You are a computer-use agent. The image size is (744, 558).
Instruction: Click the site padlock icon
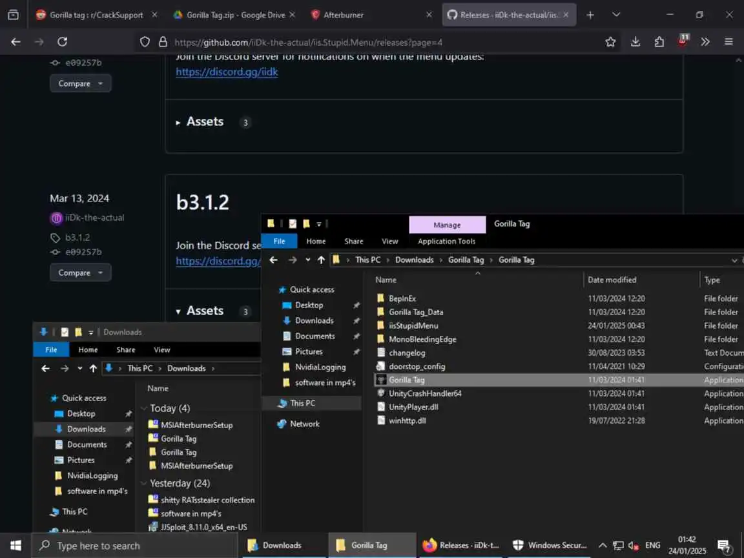click(163, 42)
